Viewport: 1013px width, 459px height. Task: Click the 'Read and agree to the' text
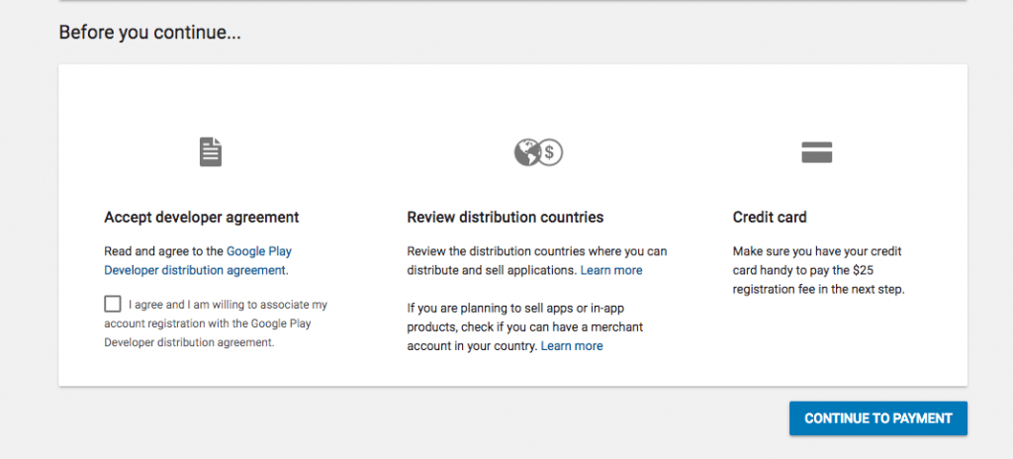[x=163, y=251]
